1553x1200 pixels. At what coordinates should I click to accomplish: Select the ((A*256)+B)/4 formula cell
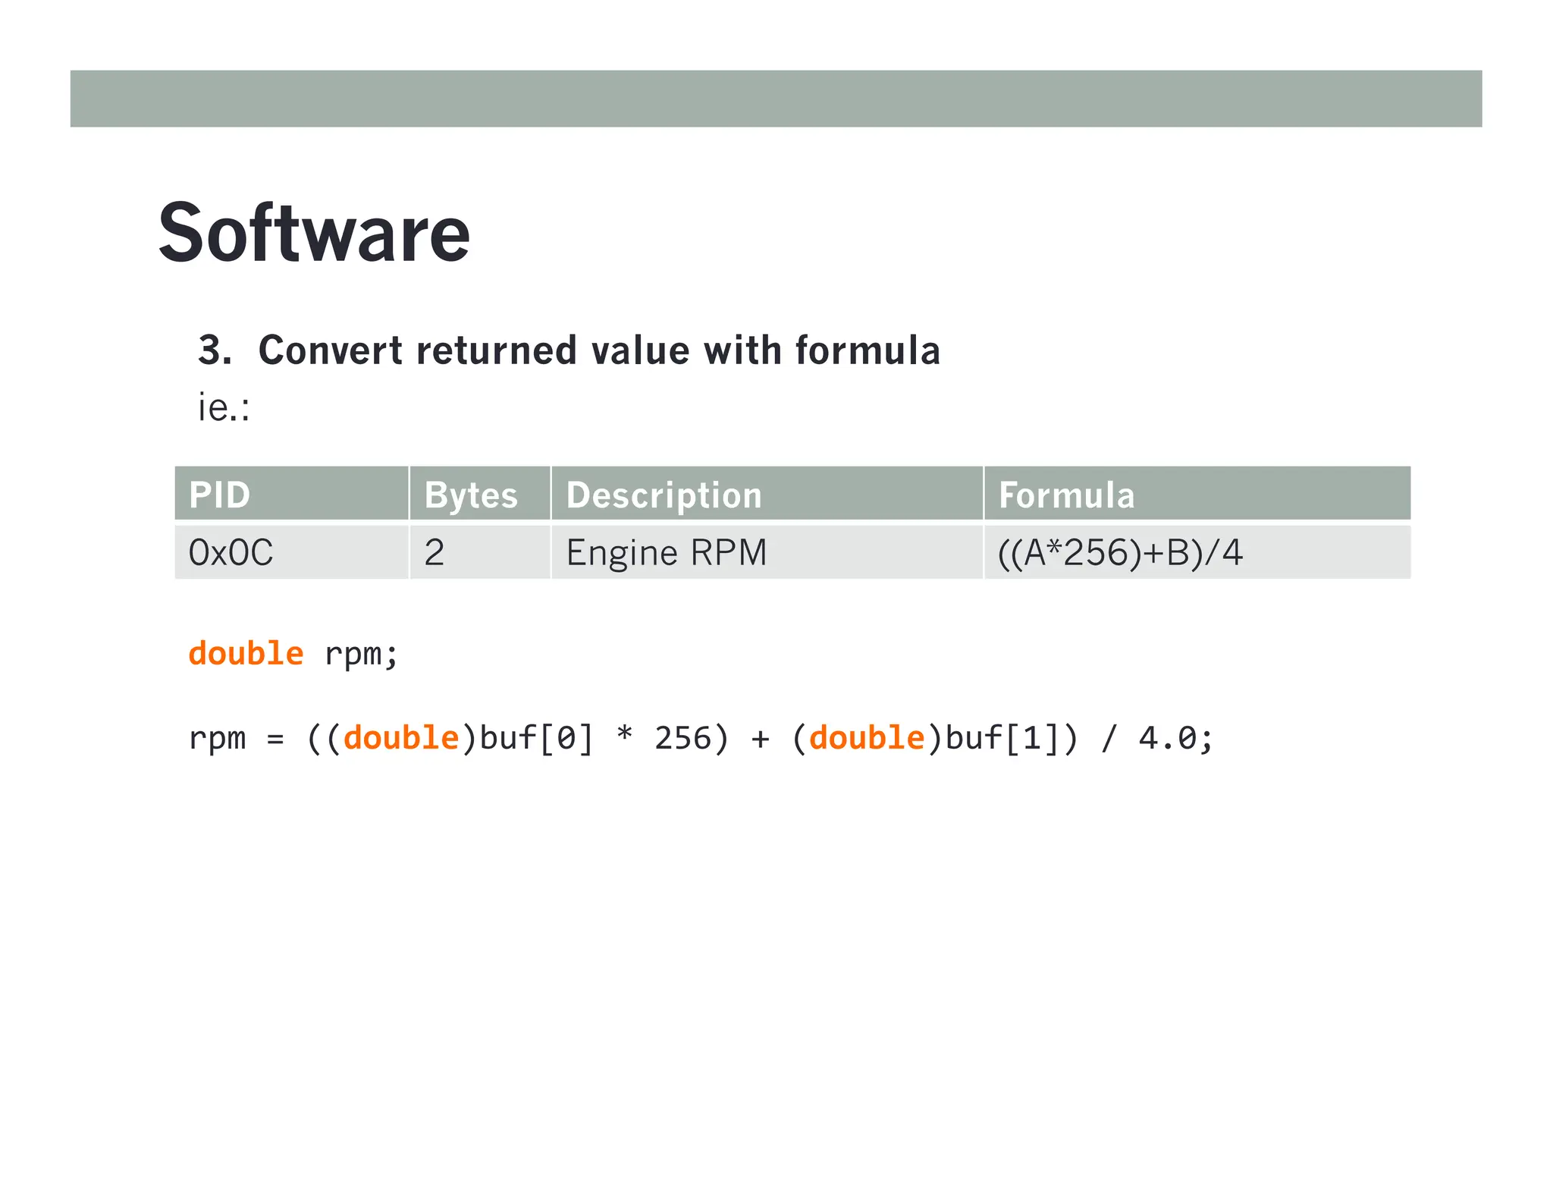tap(1120, 552)
